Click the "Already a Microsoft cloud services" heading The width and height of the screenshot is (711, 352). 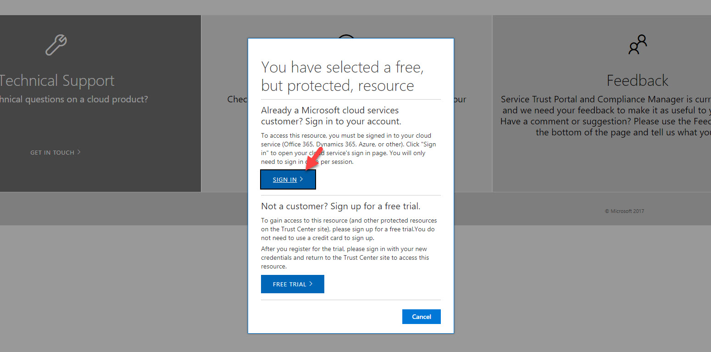[331, 116]
